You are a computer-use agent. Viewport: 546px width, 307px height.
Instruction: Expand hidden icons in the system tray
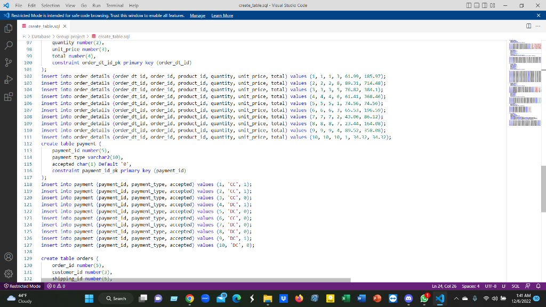[x=456, y=298]
